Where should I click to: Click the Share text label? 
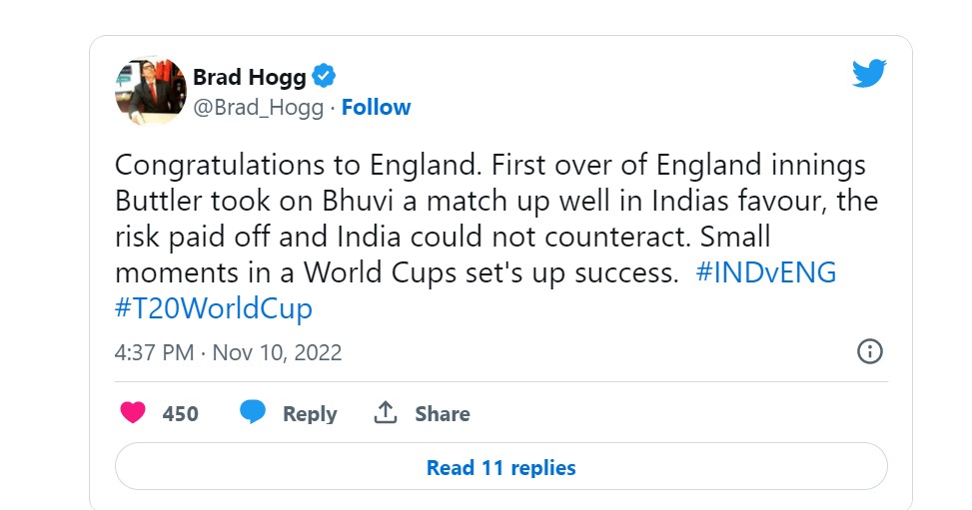point(443,414)
